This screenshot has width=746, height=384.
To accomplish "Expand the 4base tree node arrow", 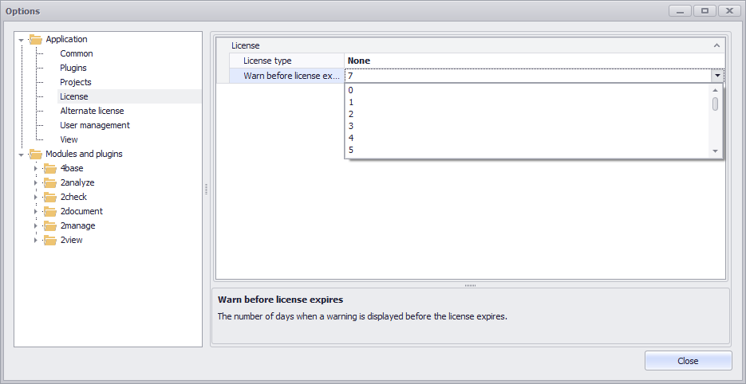I will [x=35, y=168].
